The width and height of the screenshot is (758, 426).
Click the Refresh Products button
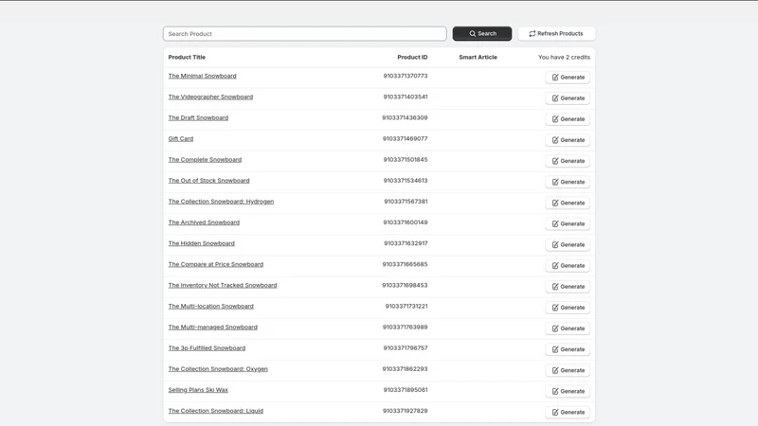click(556, 34)
